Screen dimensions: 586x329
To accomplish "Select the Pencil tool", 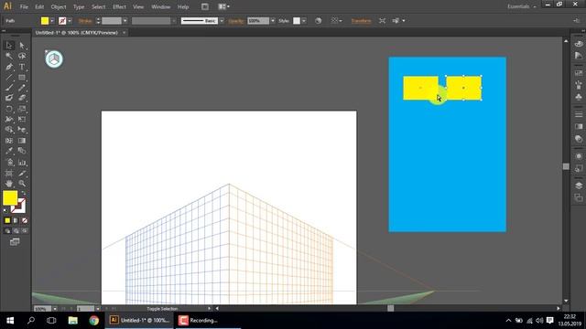I will pos(22,88).
